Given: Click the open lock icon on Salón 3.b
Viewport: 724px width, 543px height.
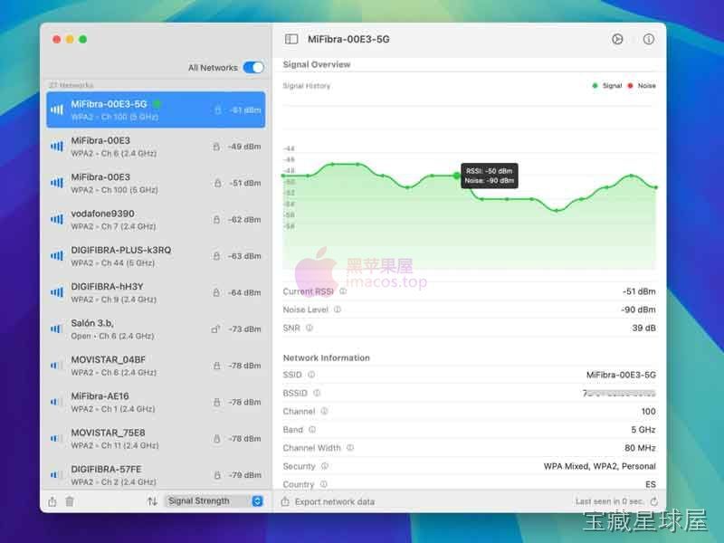Looking at the screenshot, I should click(x=215, y=329).
